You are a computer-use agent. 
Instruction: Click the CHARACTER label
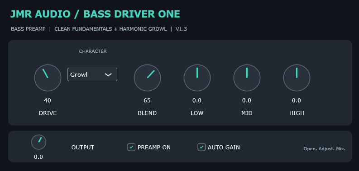click(93, 51)
